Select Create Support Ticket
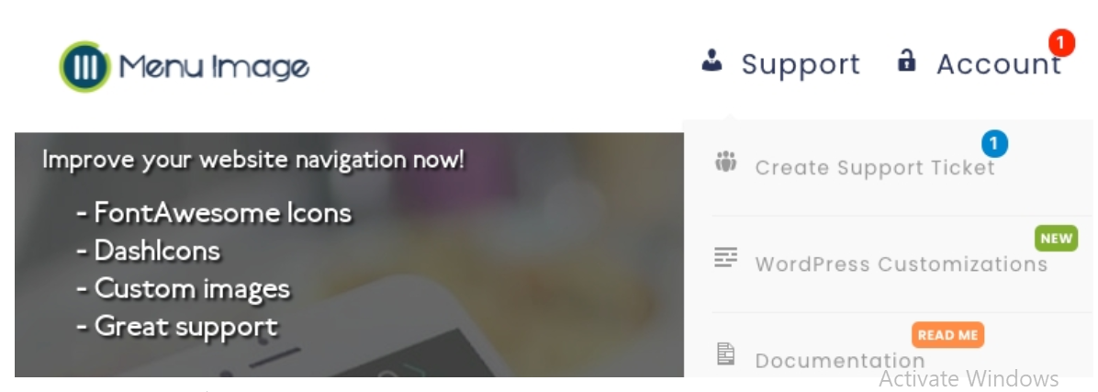Screen dimensions: 1098x392 coord(875,168)
